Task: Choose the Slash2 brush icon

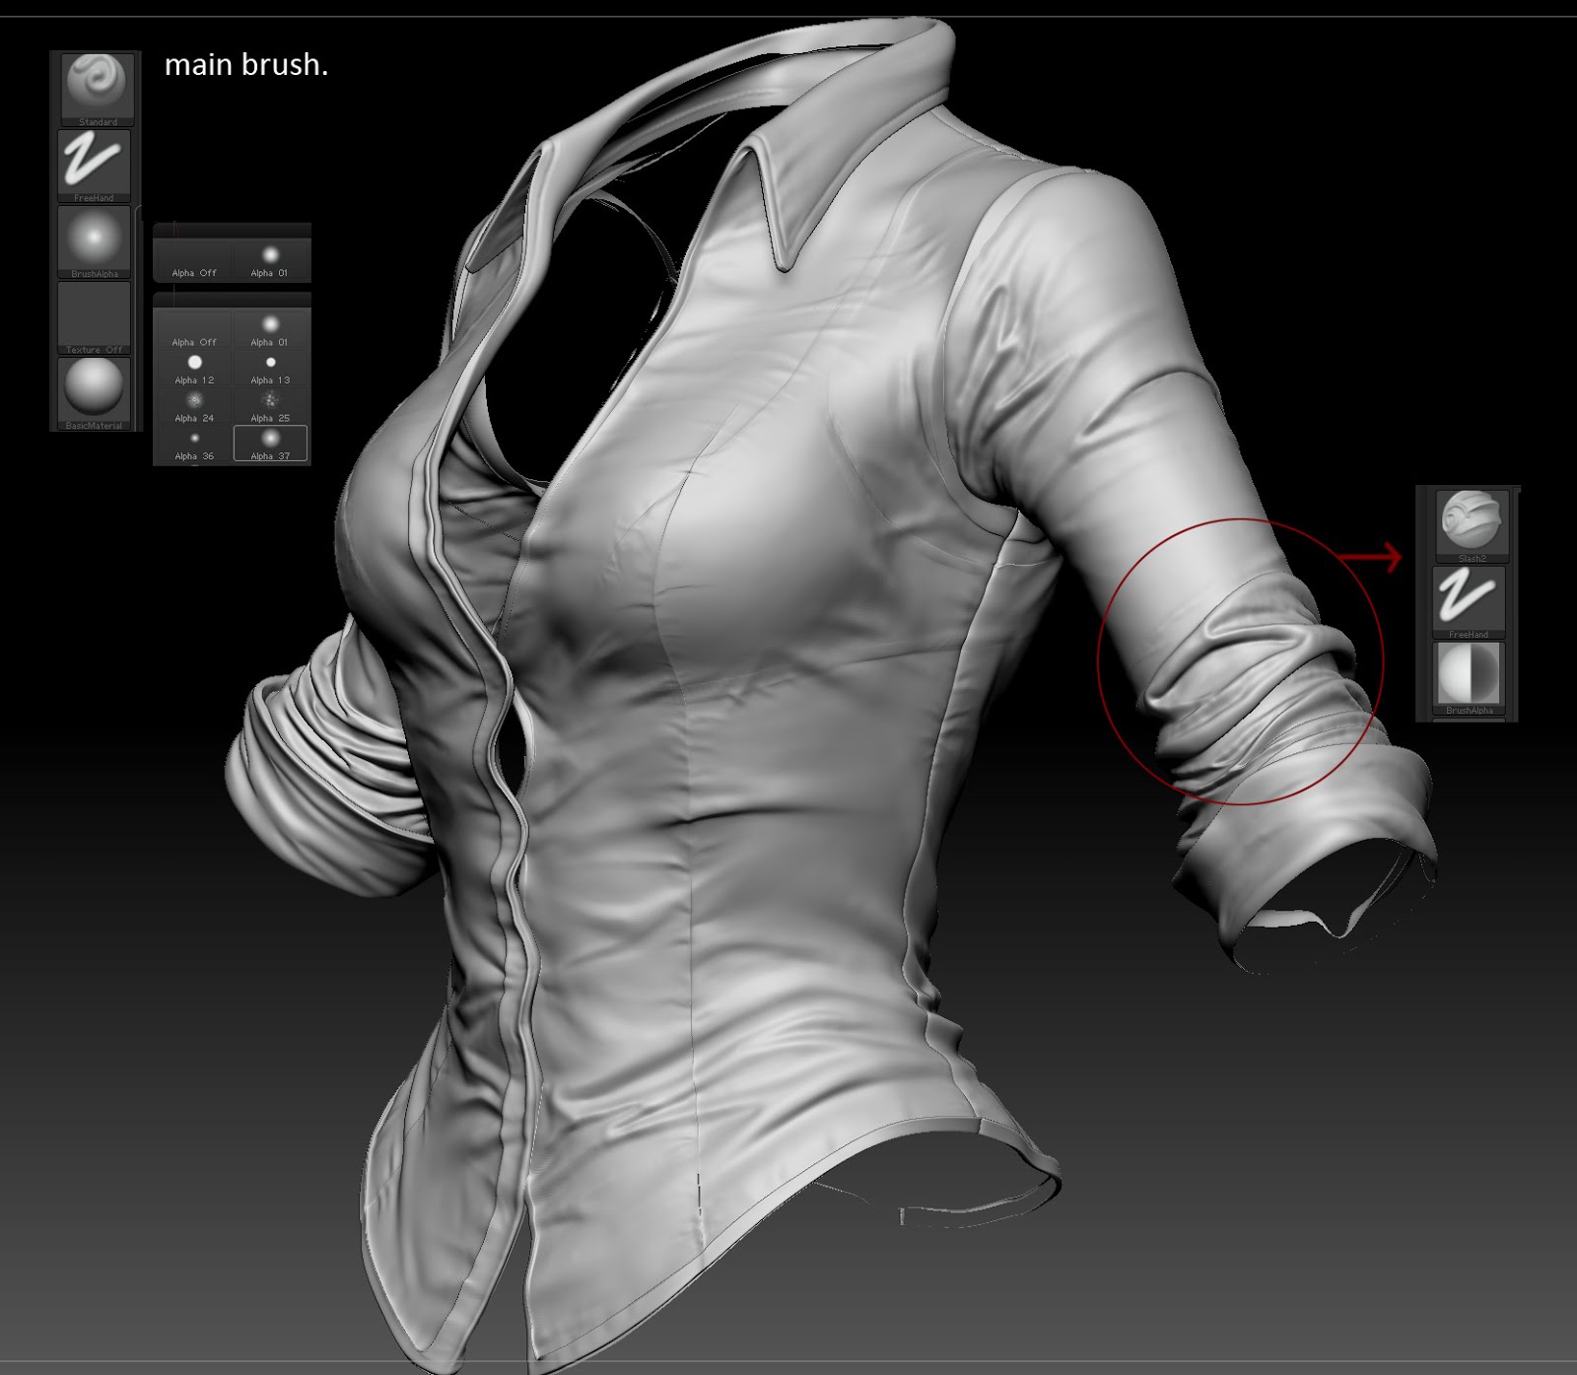Action: pos(1470,526)
